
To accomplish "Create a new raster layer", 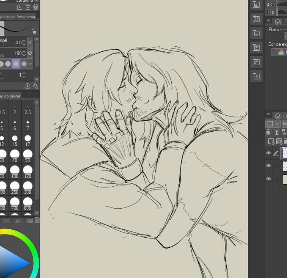I will point(271,141).
